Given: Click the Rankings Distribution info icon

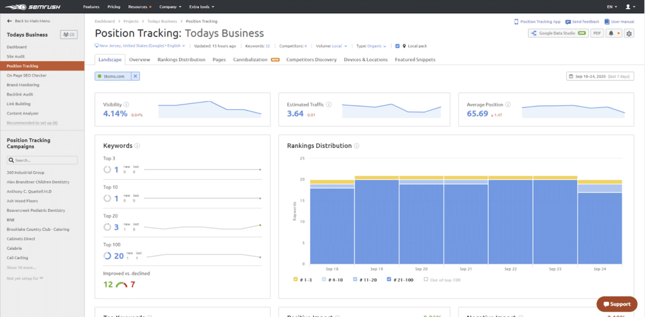Looking at the screenshot, I should point(357,146).
